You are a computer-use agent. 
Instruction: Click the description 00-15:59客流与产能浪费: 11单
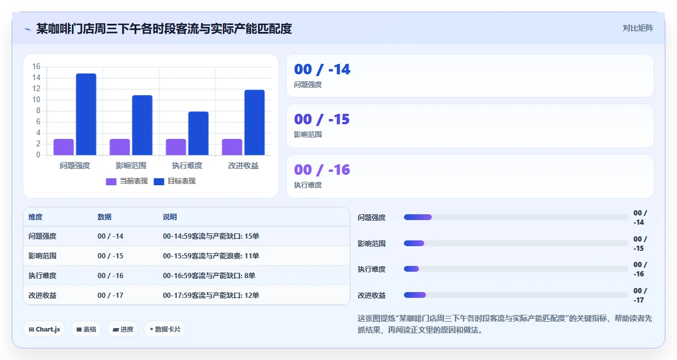(211, 256)
